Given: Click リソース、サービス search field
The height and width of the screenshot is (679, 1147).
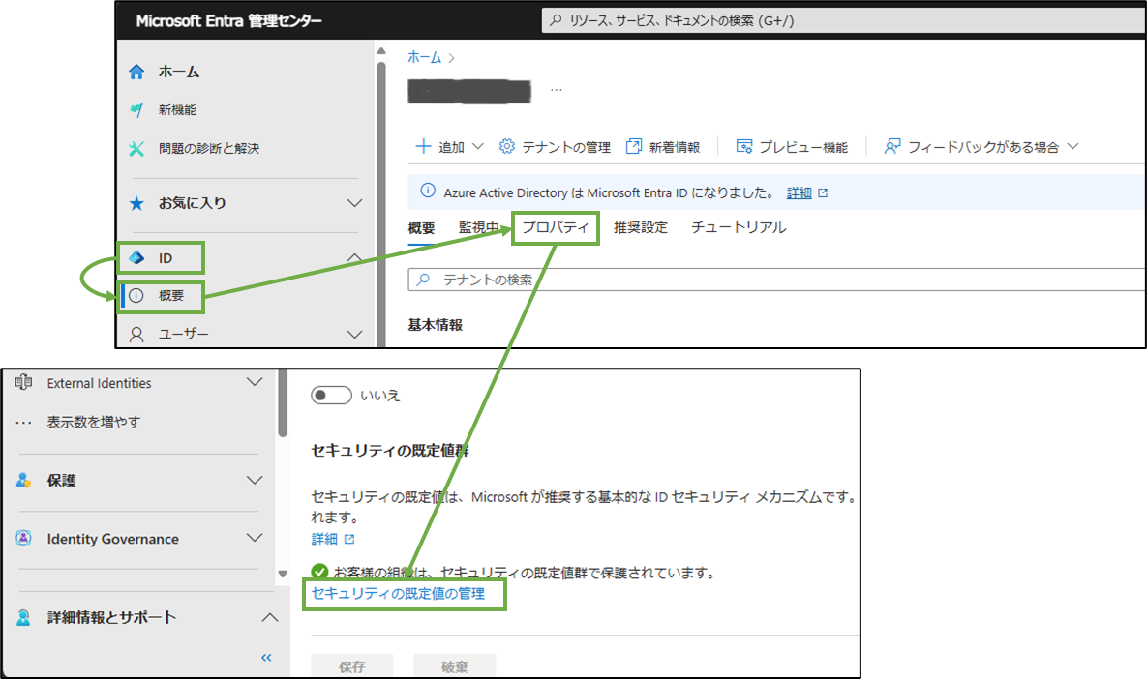Looking at the screenshot, I should tap(843, 20).
